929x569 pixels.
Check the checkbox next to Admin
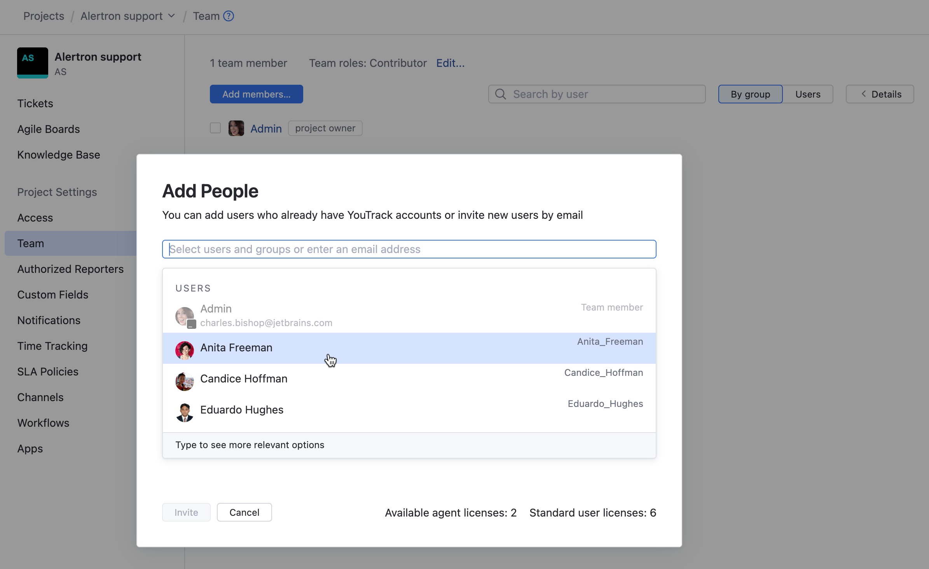[x=215, y=128]
